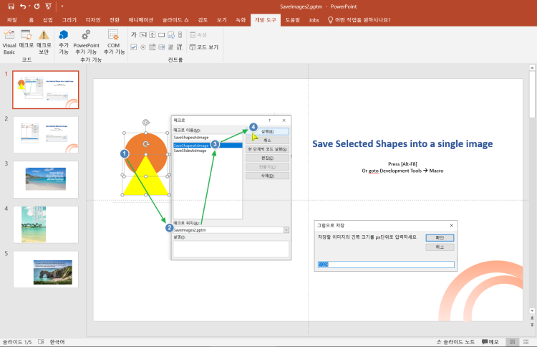Viewport: 537px width, 347px height.
Task: Open PowerPoint 추가 기능 manager
Action: coord(87,42)
